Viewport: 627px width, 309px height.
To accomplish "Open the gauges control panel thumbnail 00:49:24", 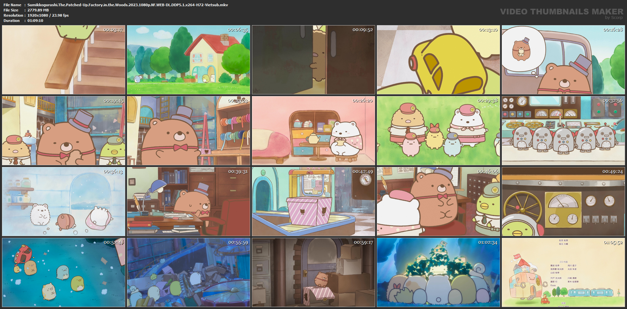I will point(564,202).
